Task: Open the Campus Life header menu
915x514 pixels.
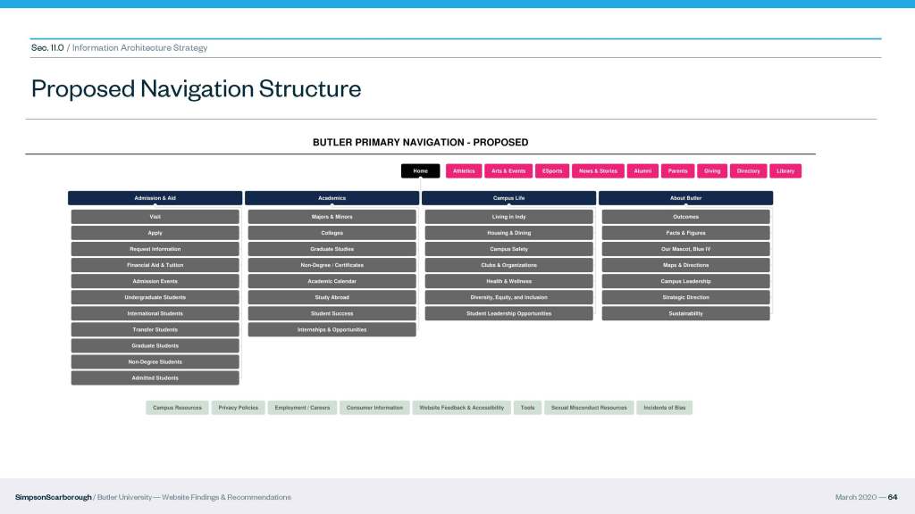Action: click(x=508, y=198)
